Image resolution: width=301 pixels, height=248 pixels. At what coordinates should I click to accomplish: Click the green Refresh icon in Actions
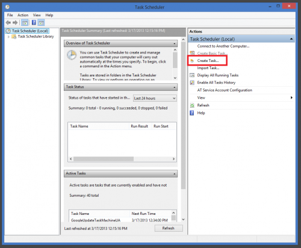coord(192,105)
